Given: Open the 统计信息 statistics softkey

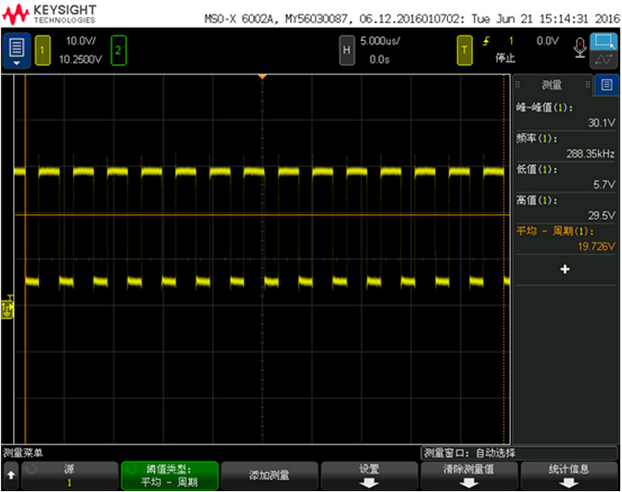Looking at the screenshot, I should pos(569,476).
